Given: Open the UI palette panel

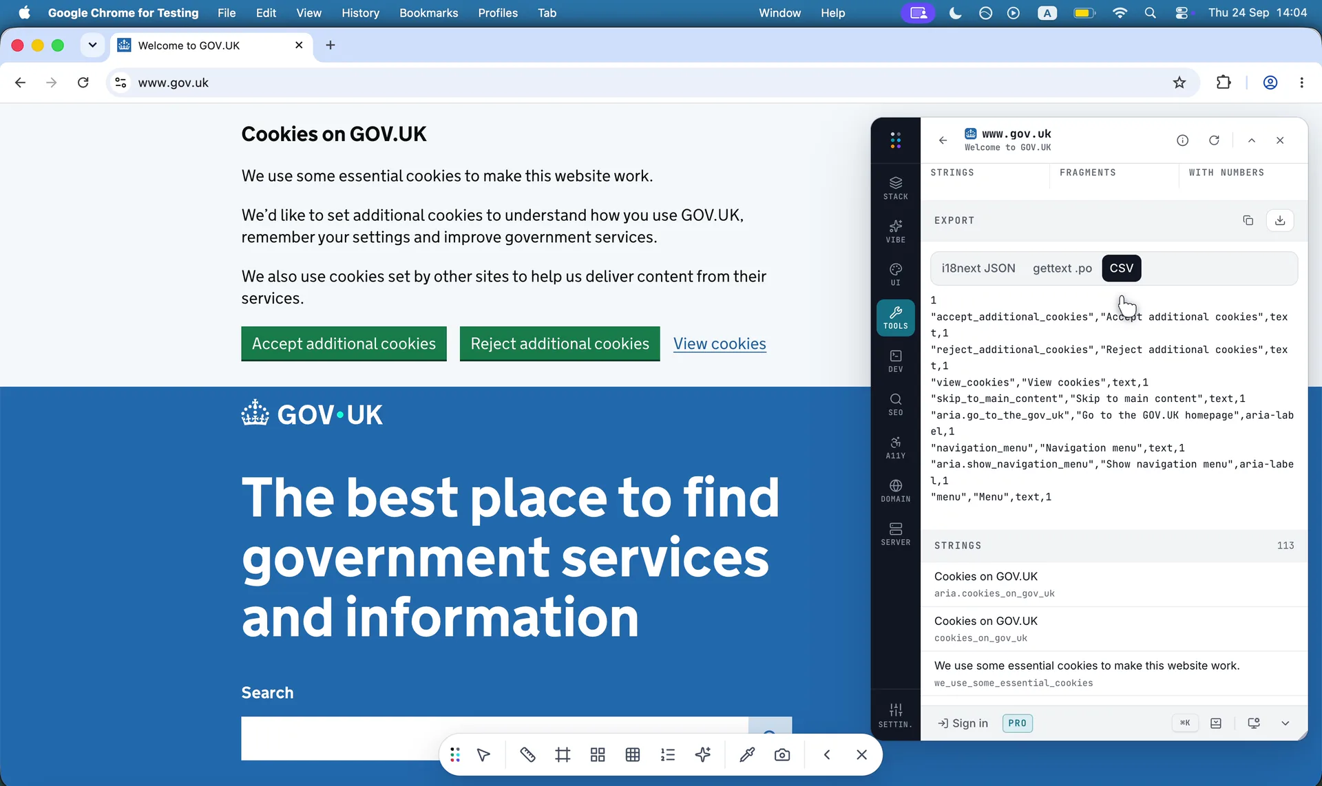Looking at the screenshot, I should 895,275.
